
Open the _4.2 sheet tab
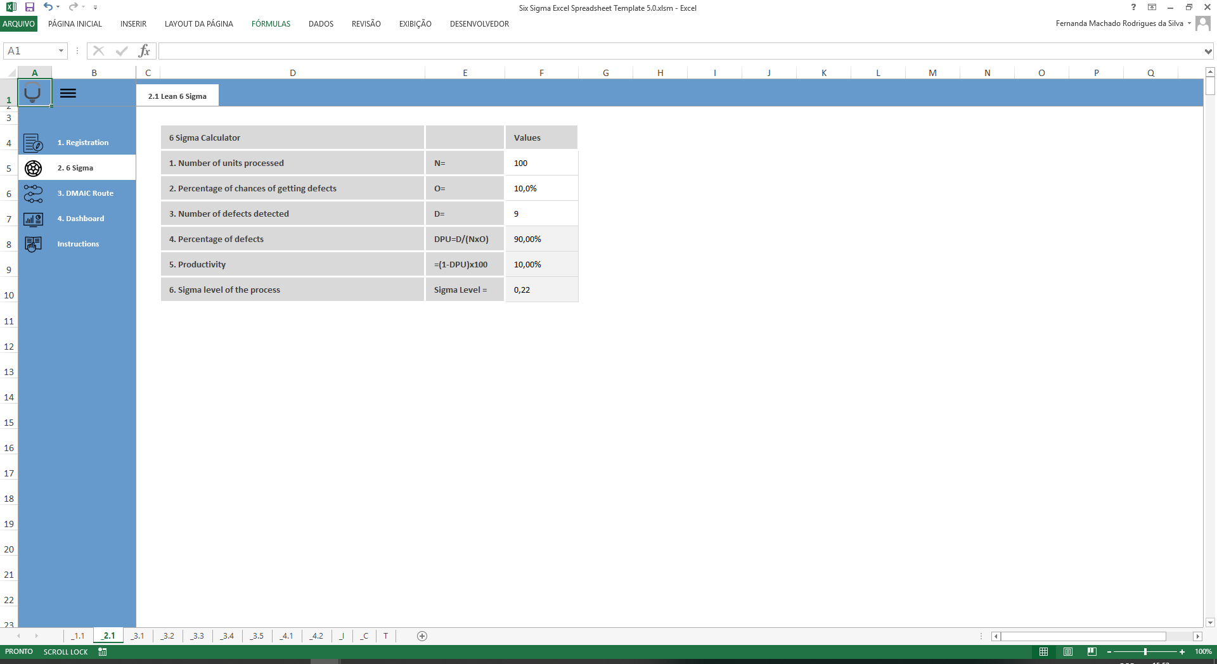(316, 636)
